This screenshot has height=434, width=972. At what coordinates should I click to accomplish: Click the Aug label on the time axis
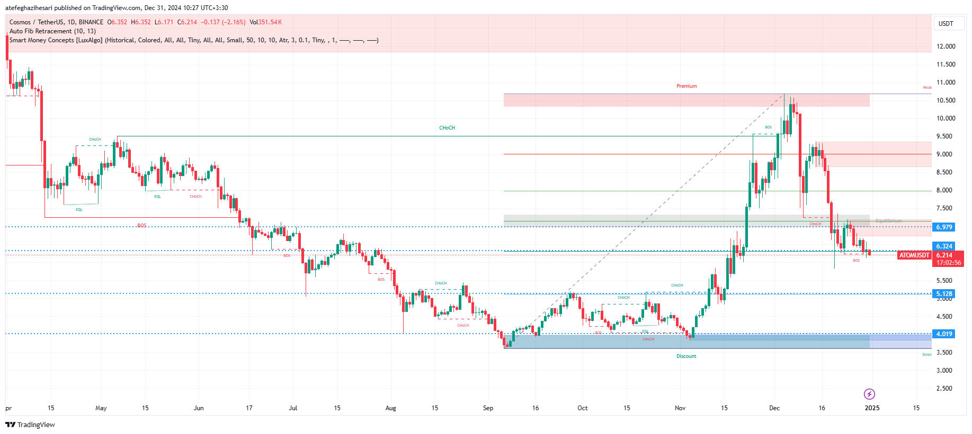coord(390,408)
